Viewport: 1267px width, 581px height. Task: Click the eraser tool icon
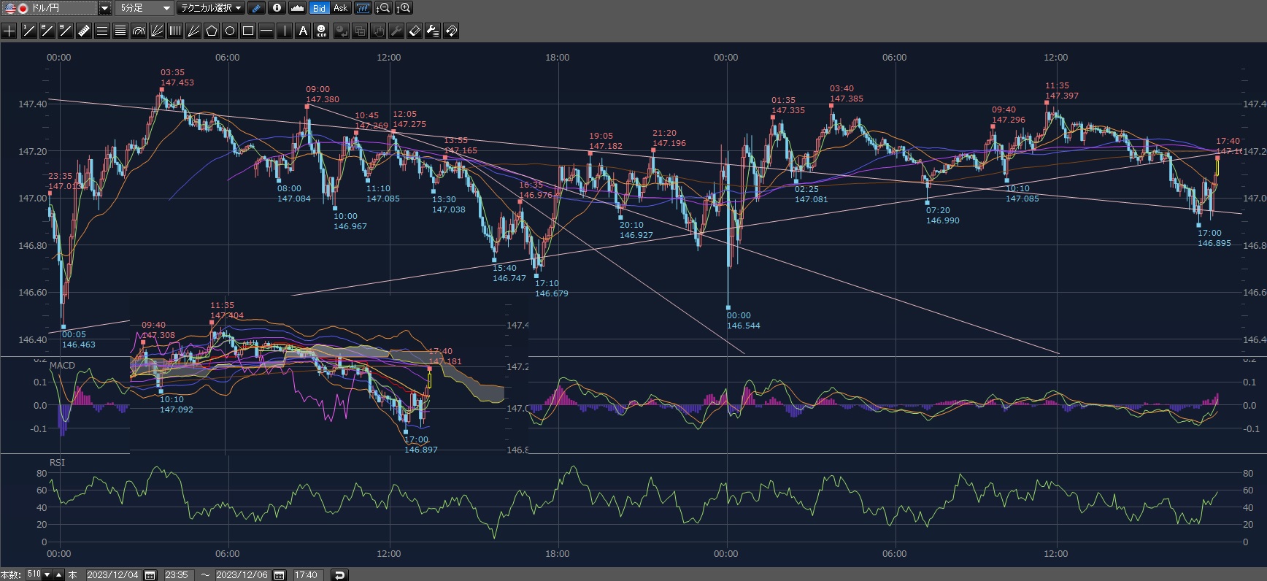[414, 31]
